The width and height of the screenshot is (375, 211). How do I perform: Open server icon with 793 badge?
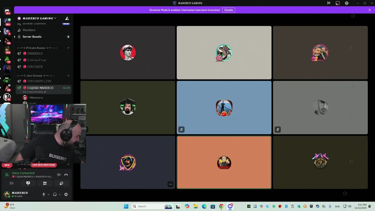7,50
